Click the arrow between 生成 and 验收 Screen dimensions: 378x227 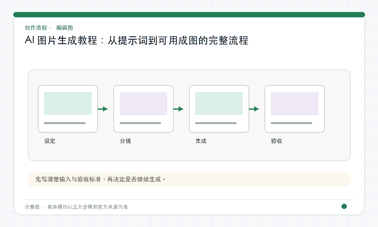254,109
